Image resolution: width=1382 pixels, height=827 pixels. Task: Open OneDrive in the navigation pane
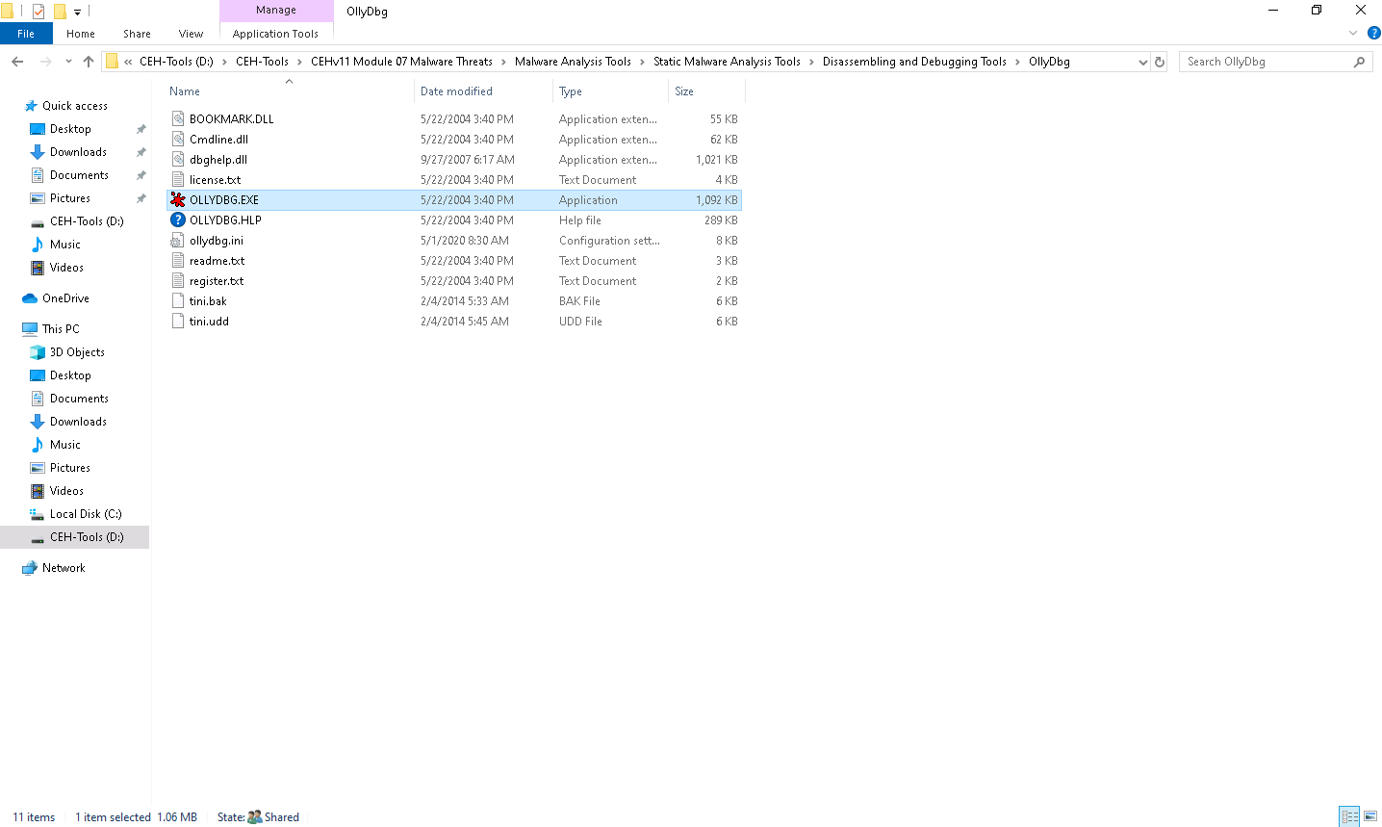pos(65,298)
